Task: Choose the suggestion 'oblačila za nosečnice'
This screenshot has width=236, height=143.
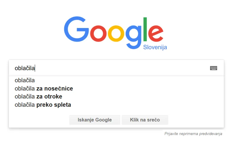Action: click(44, 88)
